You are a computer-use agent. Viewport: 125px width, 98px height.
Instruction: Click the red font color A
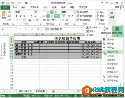coord(30,20)
